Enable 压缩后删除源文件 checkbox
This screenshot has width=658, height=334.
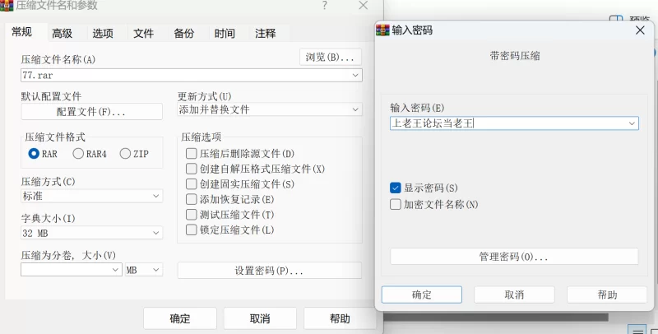[x=192, y=154]
